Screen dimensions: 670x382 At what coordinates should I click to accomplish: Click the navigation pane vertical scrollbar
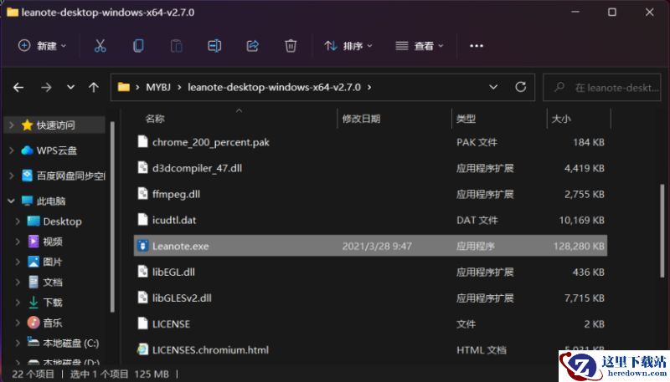point(112,216)
